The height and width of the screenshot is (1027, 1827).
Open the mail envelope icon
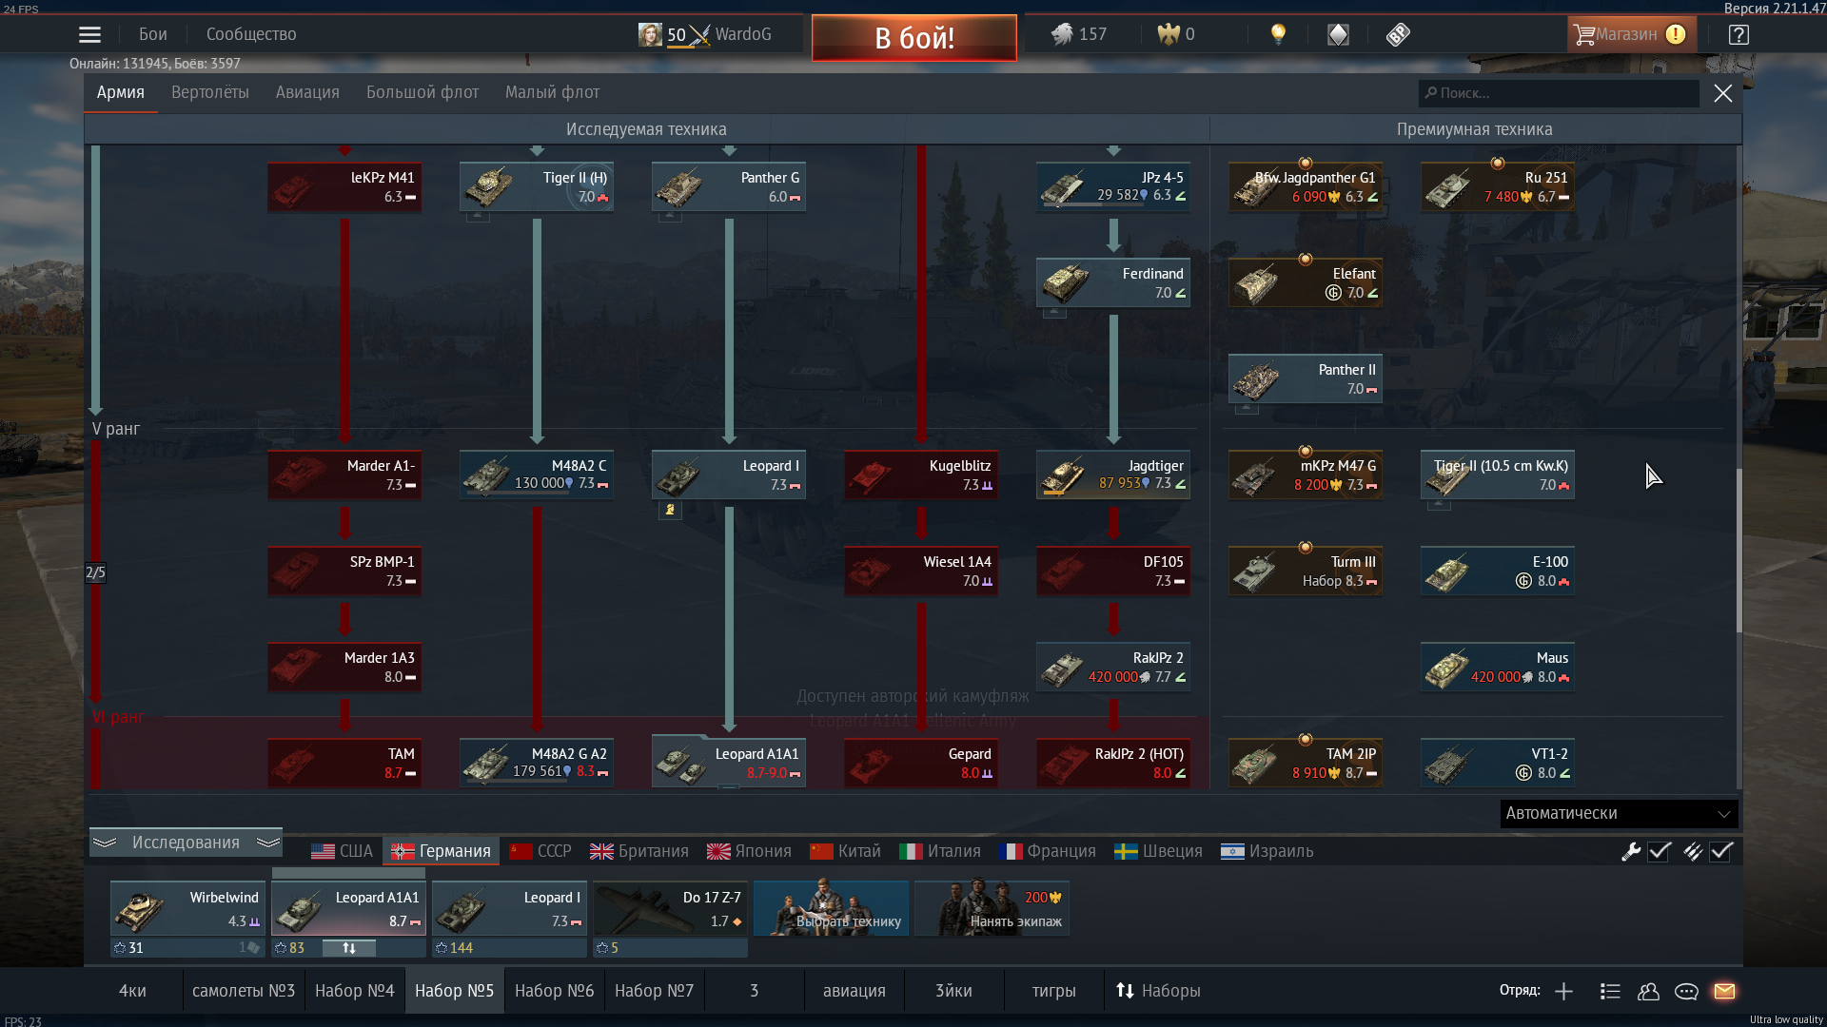point(1724,991)
